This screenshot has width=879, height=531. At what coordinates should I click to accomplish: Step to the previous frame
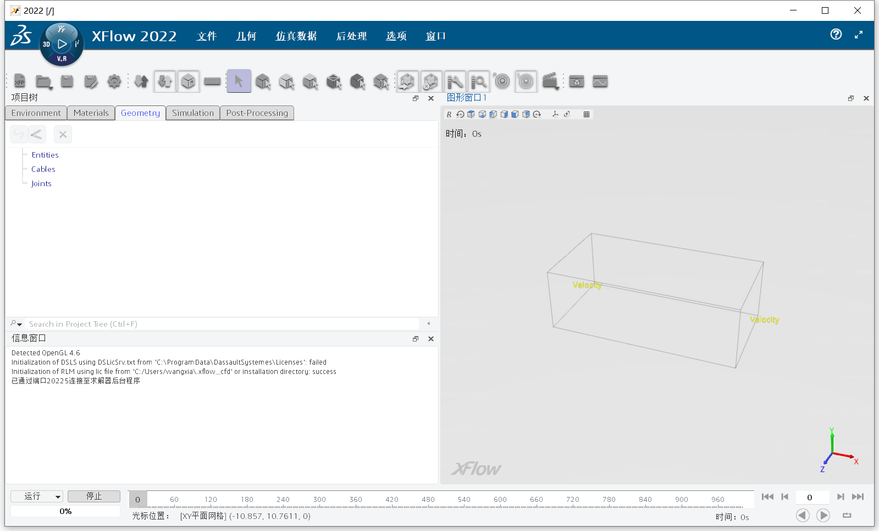pos(784,497)
